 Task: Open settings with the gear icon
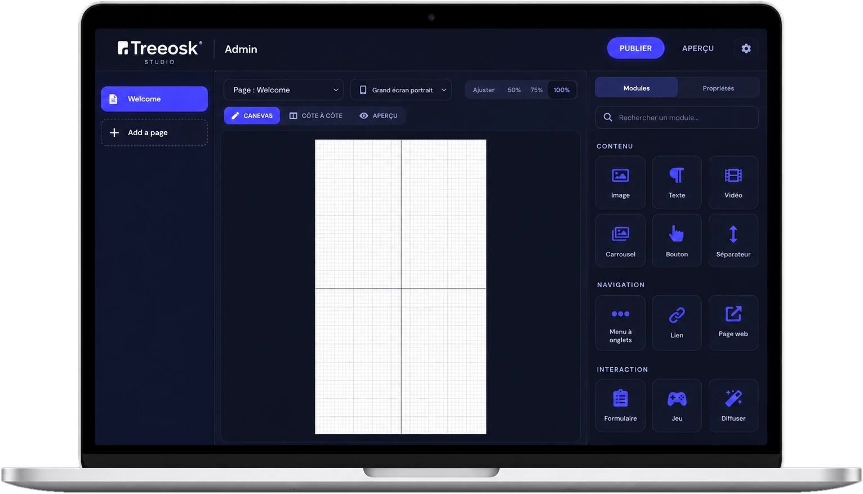(x=746, y=48)
